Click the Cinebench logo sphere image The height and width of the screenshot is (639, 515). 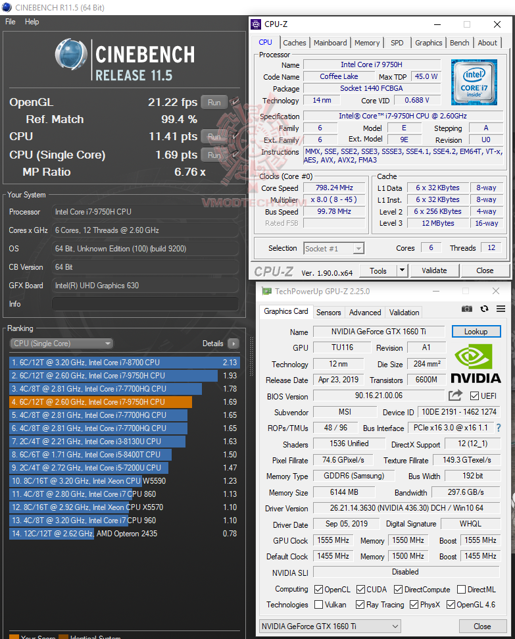point(71,54)
